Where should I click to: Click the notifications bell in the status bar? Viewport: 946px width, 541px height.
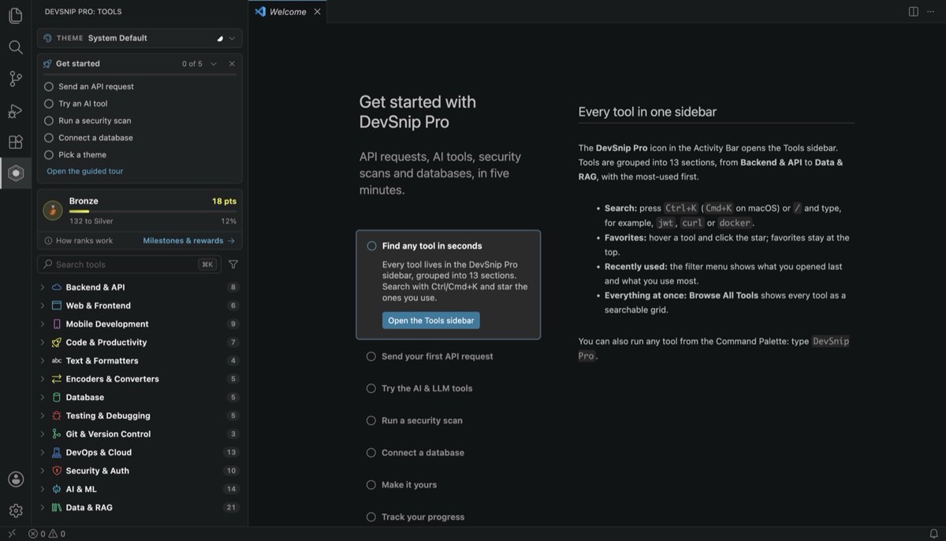point(934,534)
